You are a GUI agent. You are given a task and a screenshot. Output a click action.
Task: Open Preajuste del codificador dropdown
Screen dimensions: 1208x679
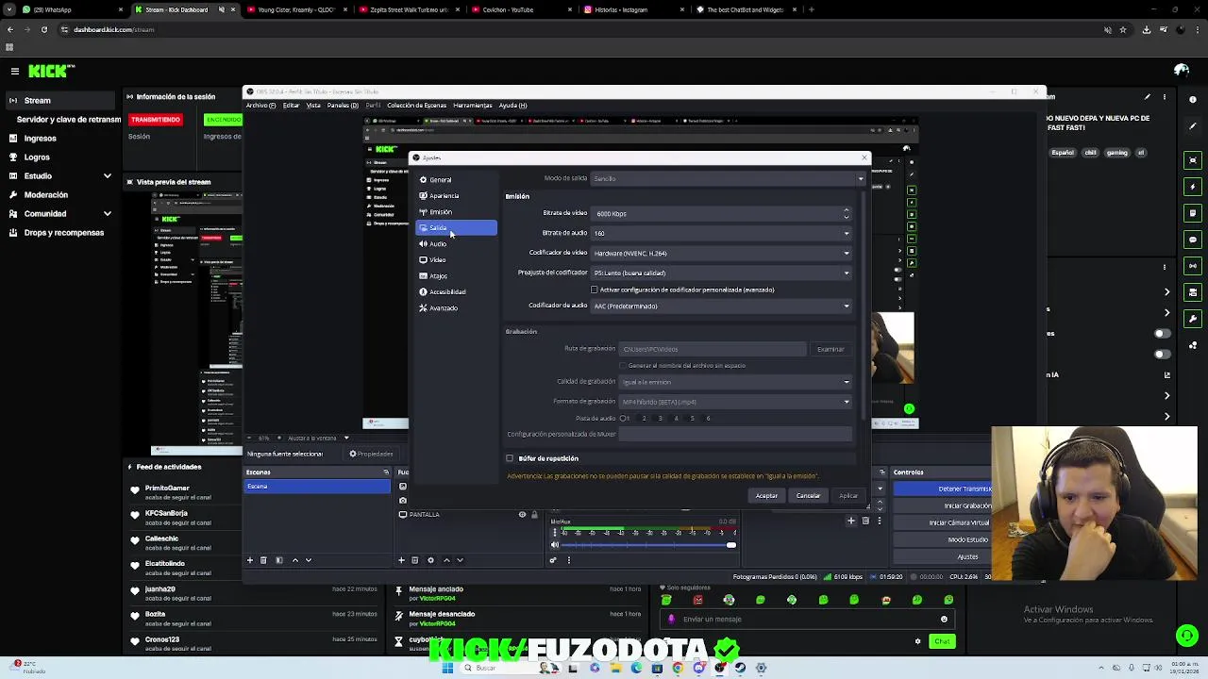[x=721, y=273]
